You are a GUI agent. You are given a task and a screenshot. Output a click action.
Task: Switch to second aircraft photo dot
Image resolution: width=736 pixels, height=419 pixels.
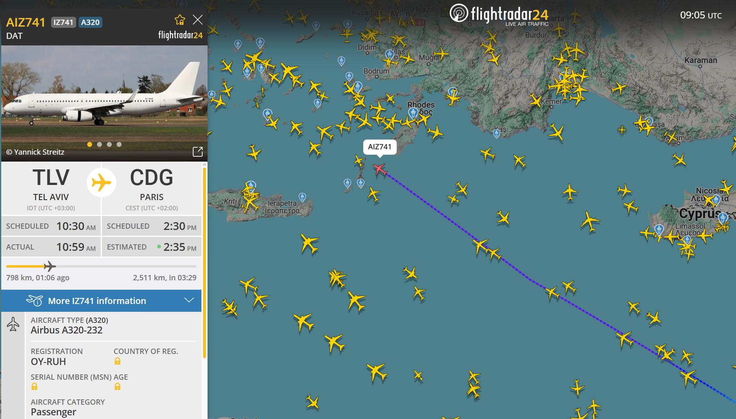(99, 144)
